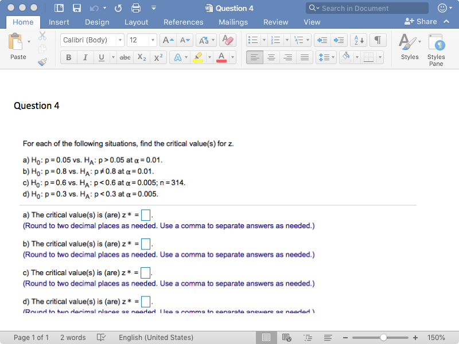Toggle italic formatting
This screenshot has height=344, width=459.
point(85,57)
